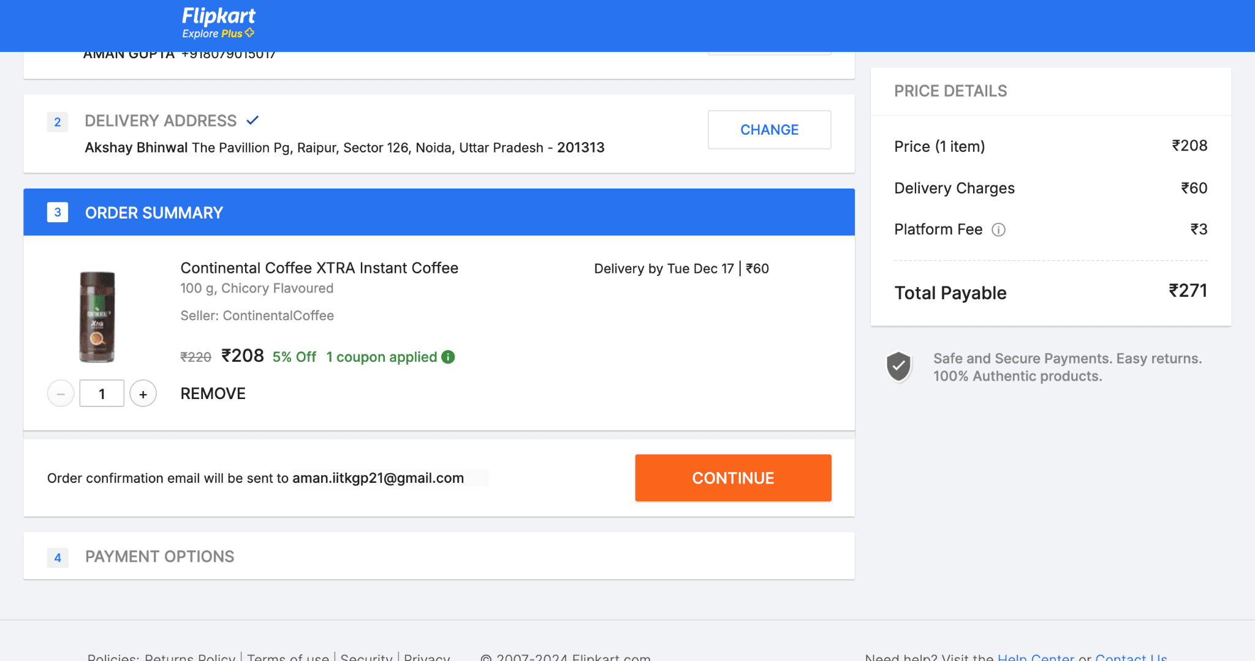Continue to payment options

733,478
